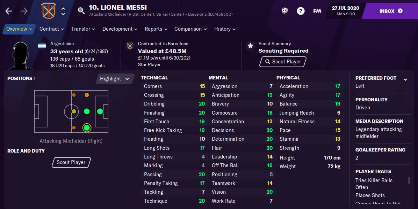This screenshot has width=418, height=209.
Task: Open player search with the magnifying glass
Action: coord(81,11)
